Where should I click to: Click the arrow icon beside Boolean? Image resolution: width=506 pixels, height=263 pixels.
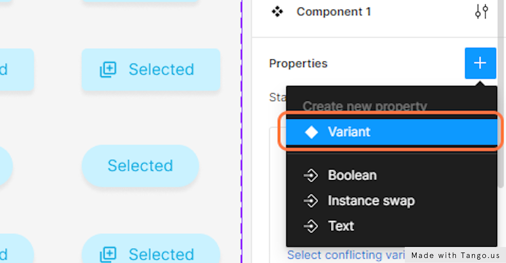point(311,175)
